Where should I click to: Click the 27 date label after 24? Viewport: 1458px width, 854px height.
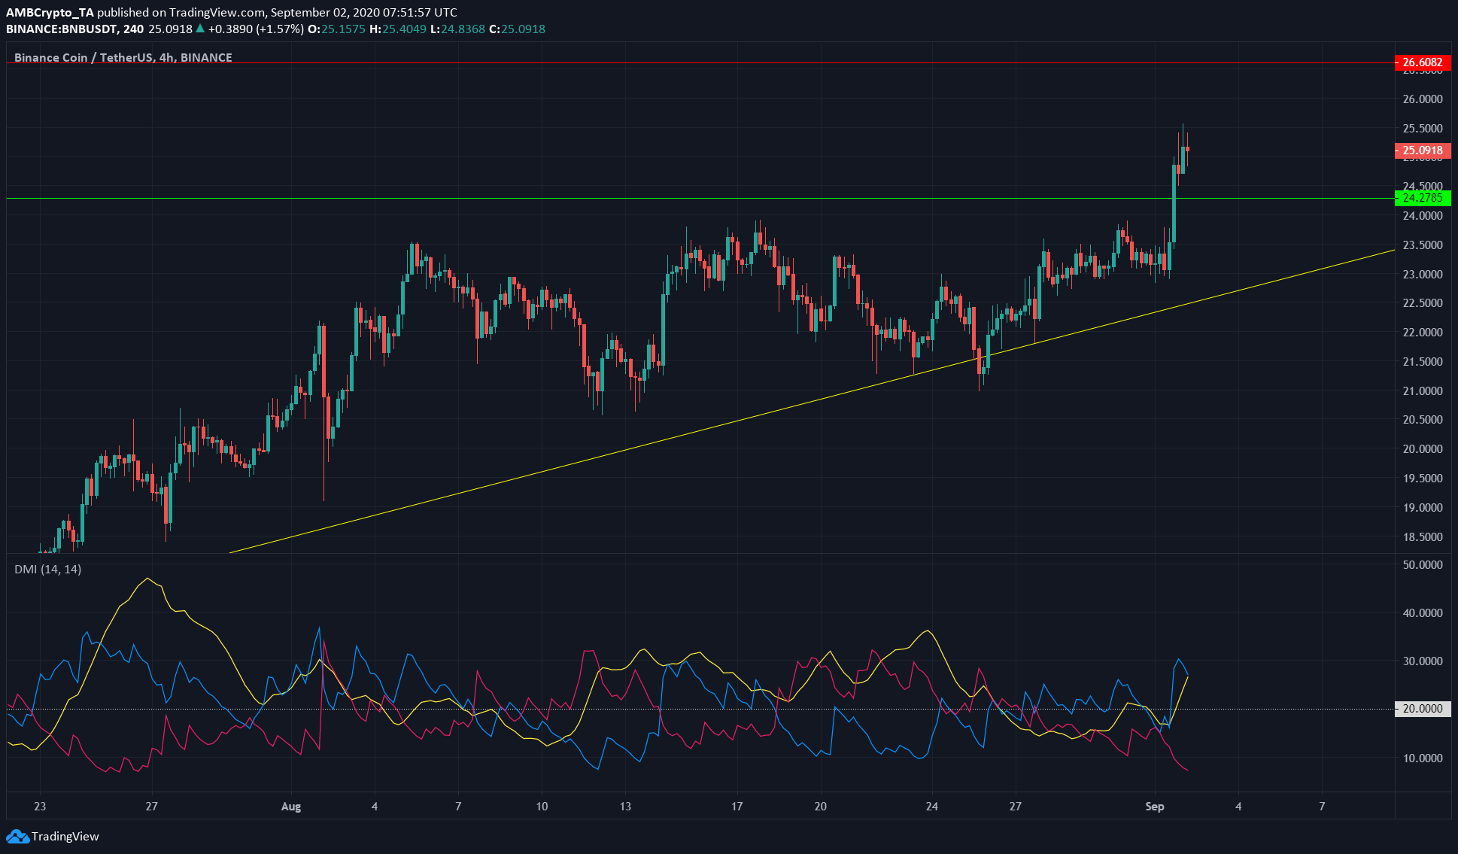1016,807
